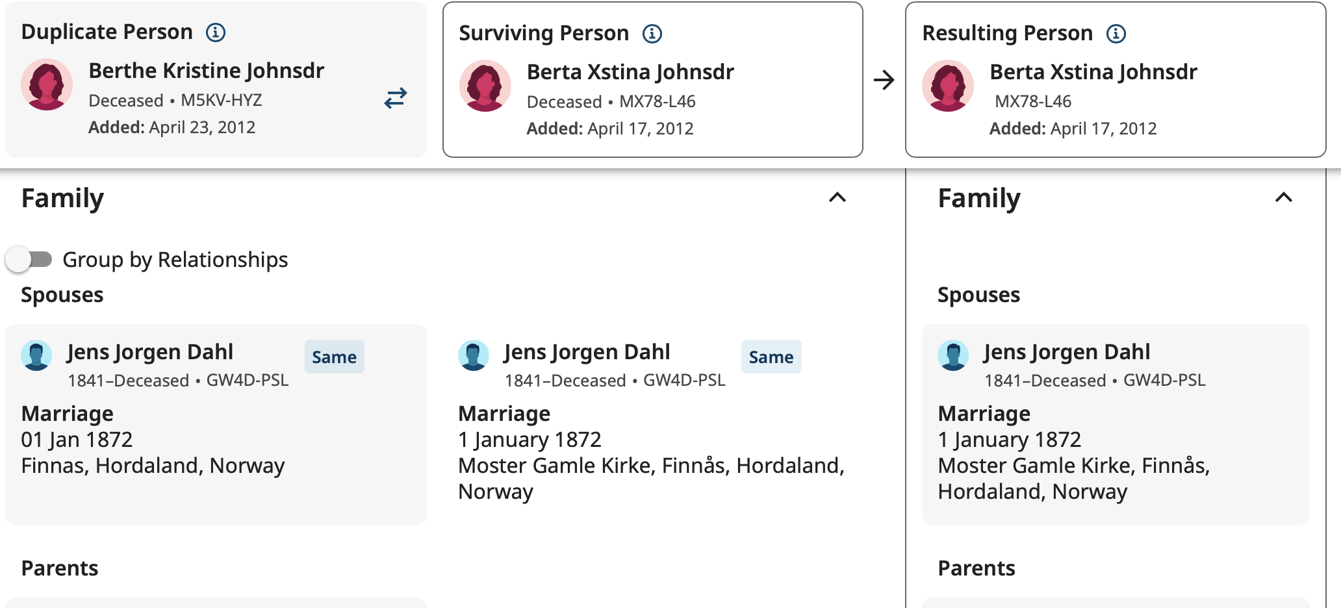Click the Resulting Person info icon
The image size is (1341, 608).
click(x=1116, y=34)
